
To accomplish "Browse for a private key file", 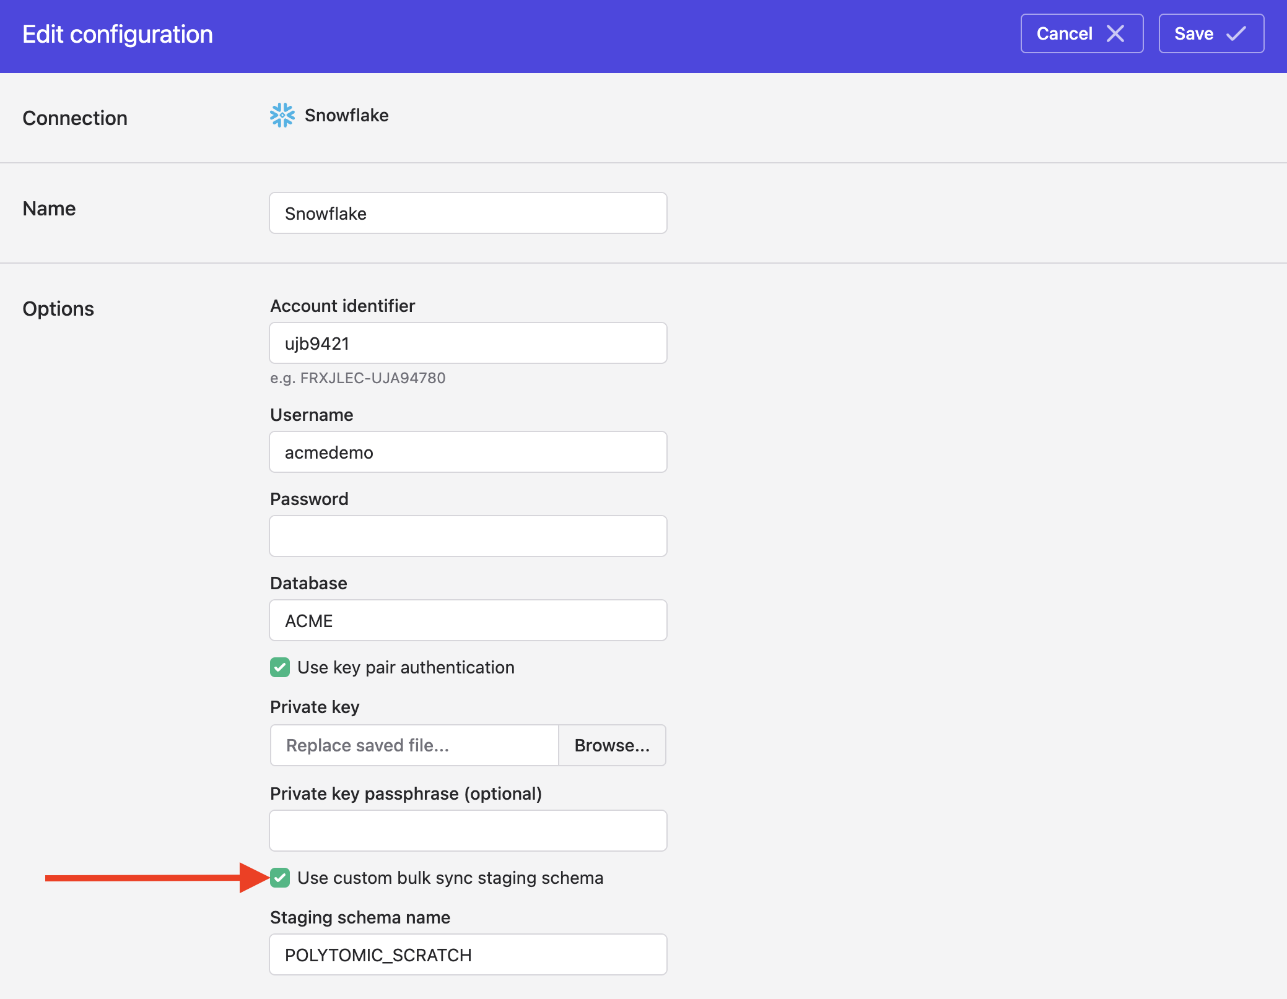I will click(612, 745).
